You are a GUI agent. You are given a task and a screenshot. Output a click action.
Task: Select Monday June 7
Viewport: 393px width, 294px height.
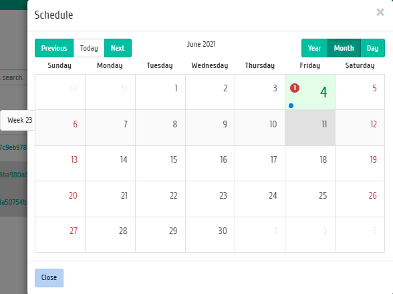[110, 128]
